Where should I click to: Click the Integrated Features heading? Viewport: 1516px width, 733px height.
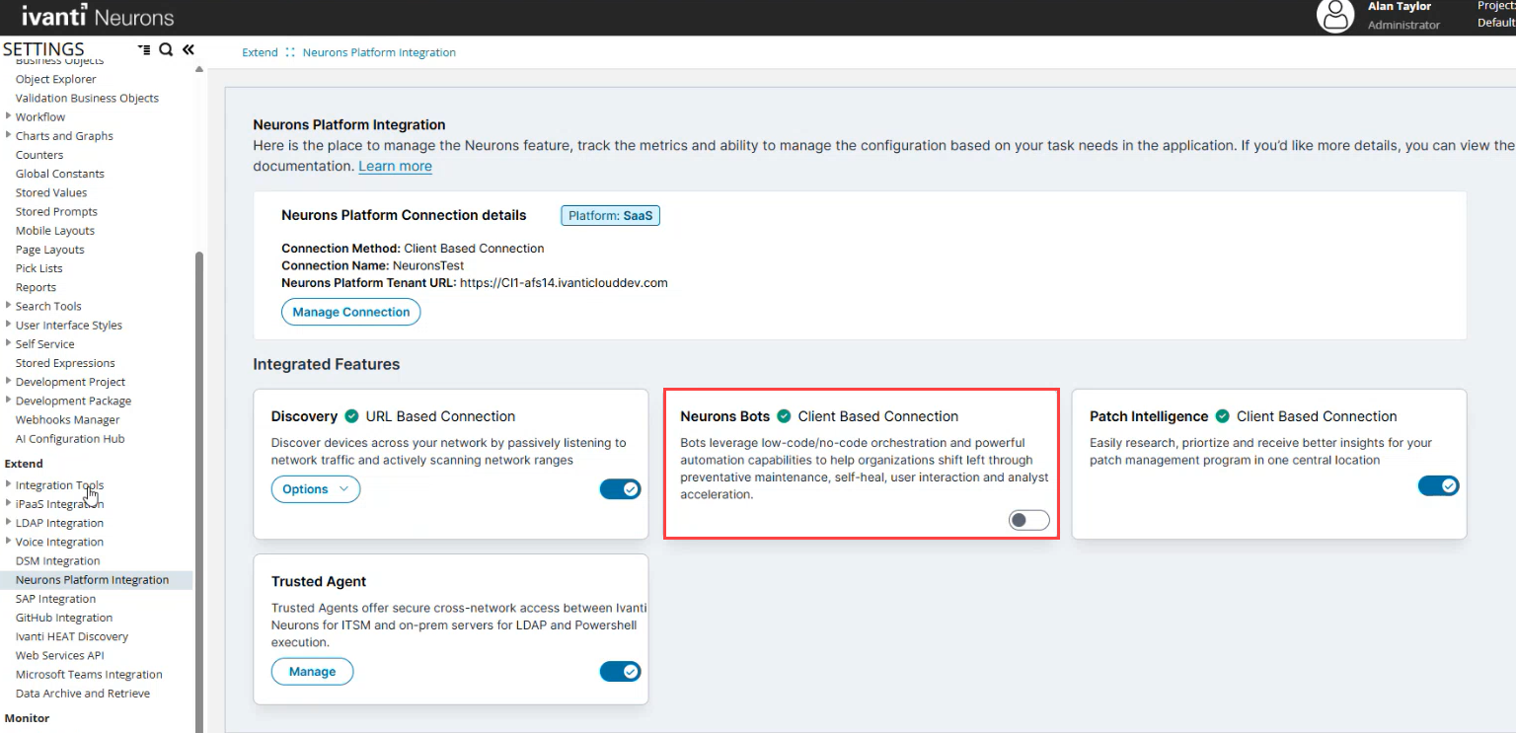(327, 364)
